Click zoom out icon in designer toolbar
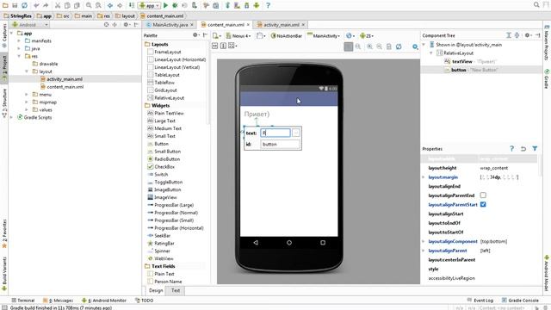 (x=379, y=46)
